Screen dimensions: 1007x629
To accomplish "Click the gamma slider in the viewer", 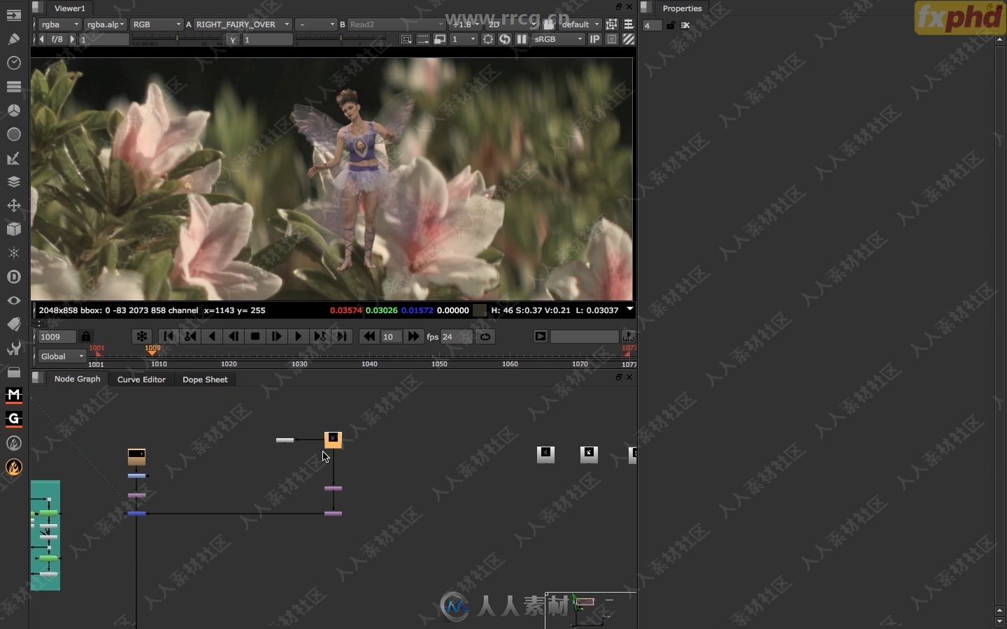I will (341, 40).
